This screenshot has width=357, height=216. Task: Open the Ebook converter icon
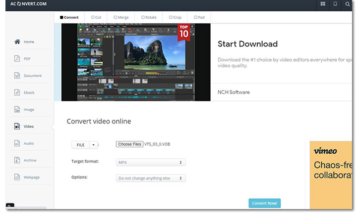17,92
